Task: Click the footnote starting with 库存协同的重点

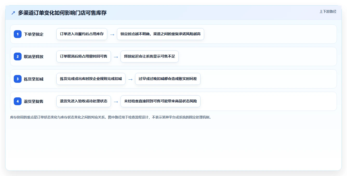Action: coord(111,117)
